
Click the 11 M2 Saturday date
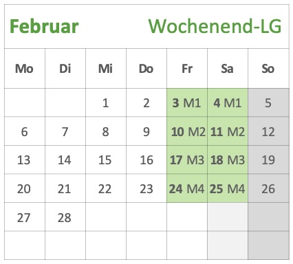click(x=228, y=131)
